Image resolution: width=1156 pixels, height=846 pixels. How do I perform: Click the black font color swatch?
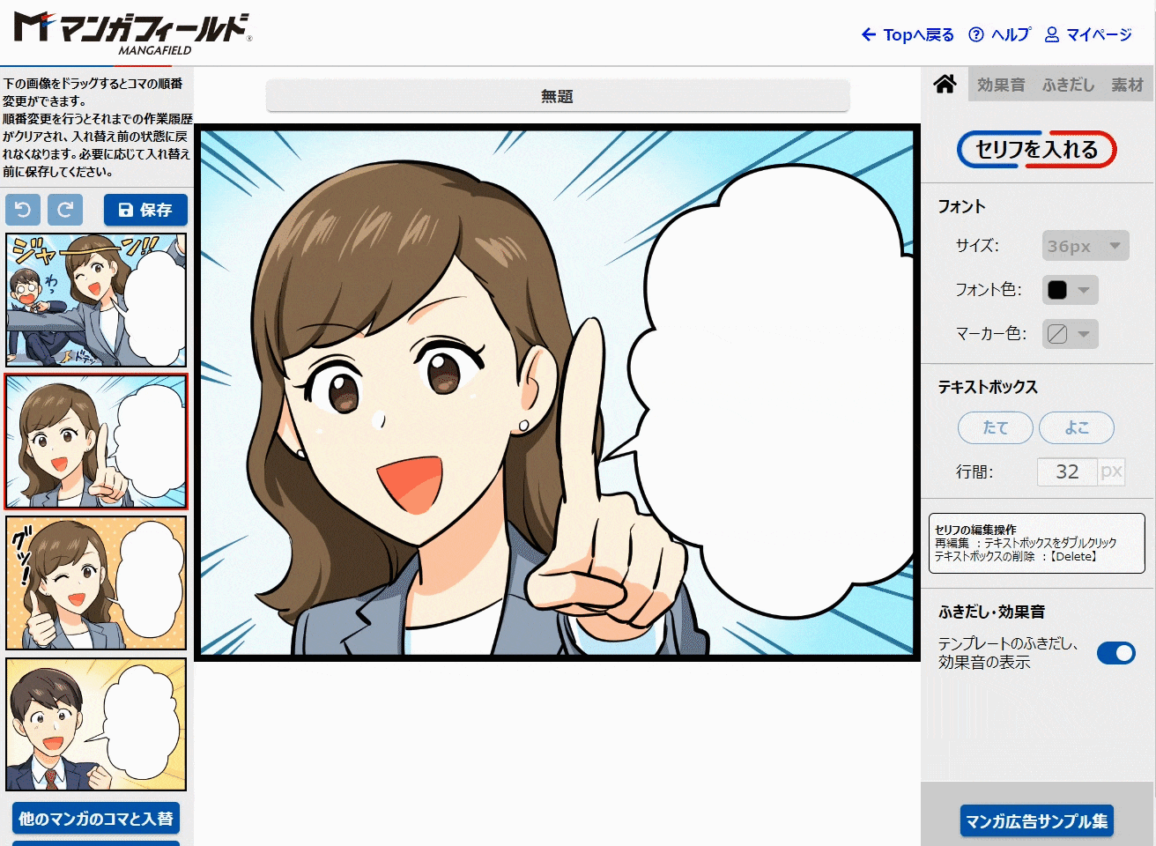coord(1057,290)
